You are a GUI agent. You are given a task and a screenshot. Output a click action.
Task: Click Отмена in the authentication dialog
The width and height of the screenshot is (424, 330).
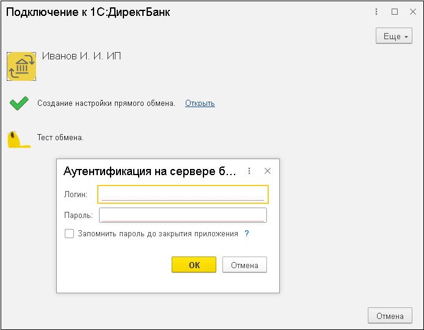(x=244, y=264)
